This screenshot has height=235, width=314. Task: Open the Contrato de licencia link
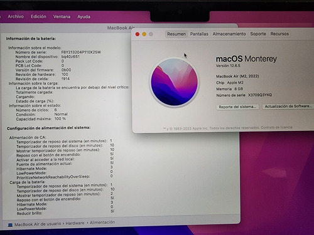tap(276, 127)
